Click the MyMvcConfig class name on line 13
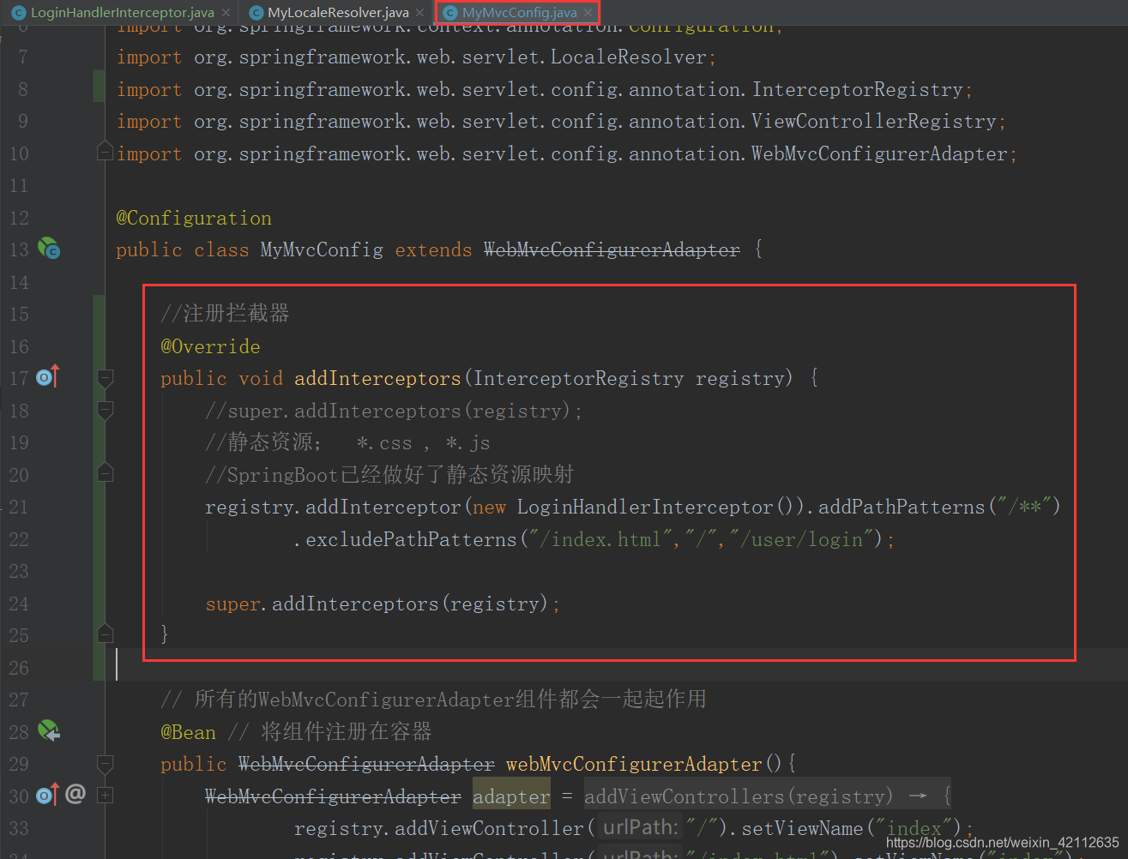Viewport: 1128px width, 859px height. point(322,249)
